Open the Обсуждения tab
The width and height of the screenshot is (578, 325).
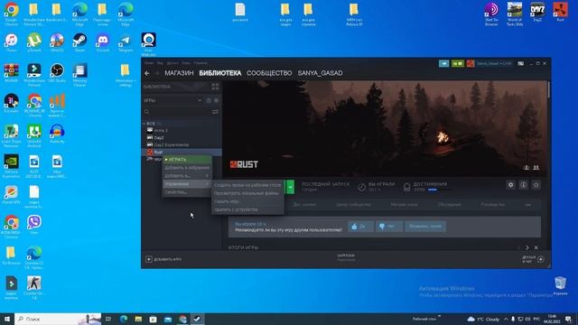coord(450,205)
